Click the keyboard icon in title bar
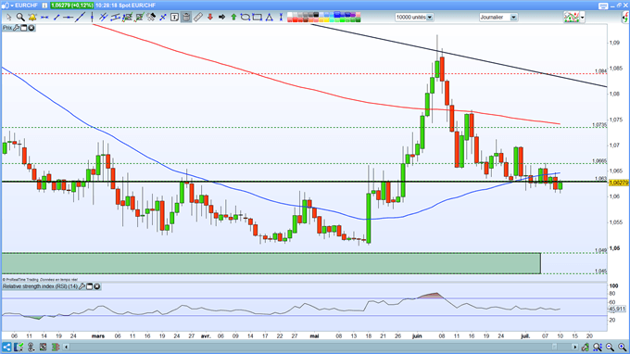 coord(603,6)
